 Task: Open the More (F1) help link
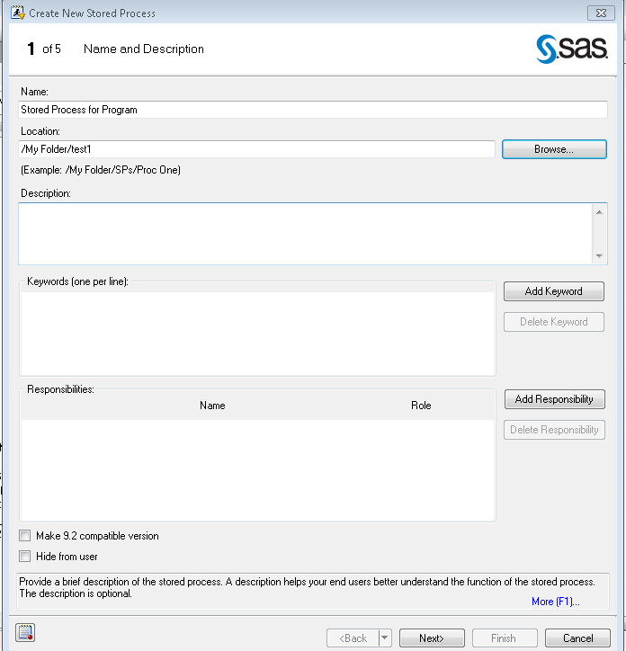click(x=555, y=602)
